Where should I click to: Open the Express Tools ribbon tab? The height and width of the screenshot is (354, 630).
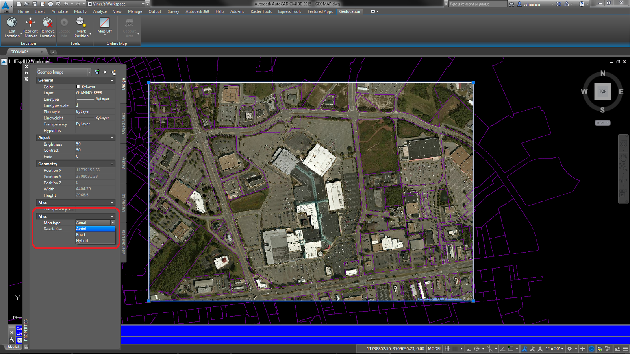(289, 11)
